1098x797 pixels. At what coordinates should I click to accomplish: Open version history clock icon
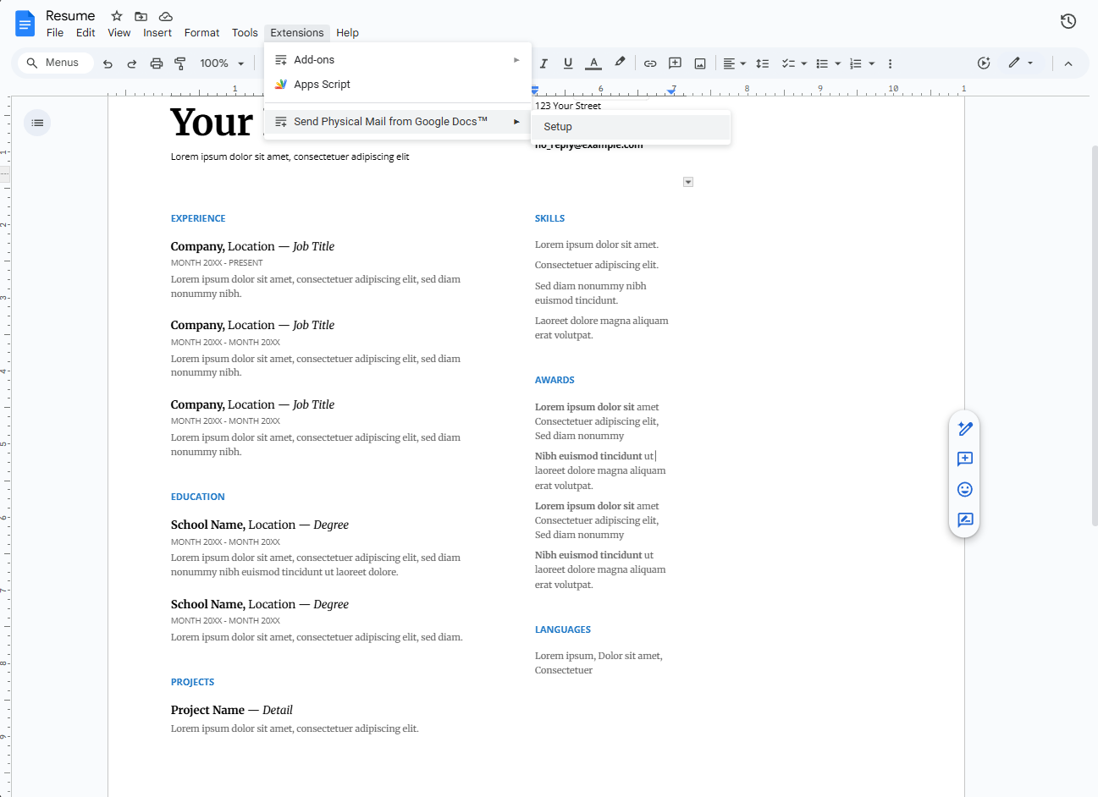[x=1068, y=21]
